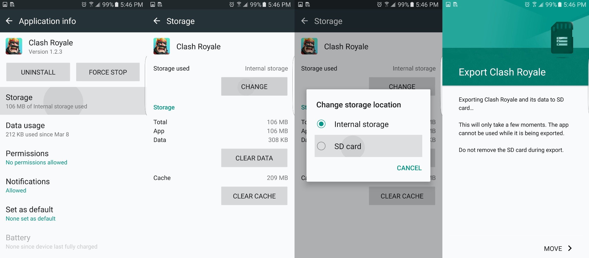Viewport: 589px width, 258px height.
Task: Tap the SD card graphic on Export screen
Action: tap(562, 38)
